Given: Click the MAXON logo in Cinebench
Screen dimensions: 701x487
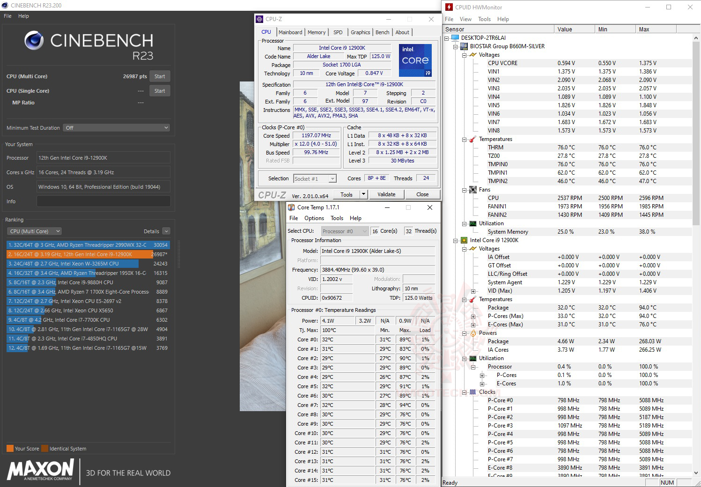Looking at the screenshot, I should [x=41, y=470].
